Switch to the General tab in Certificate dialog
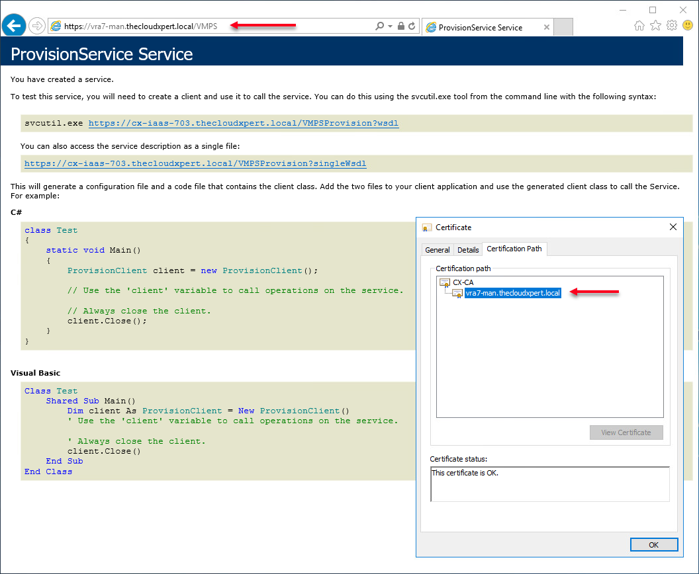699x574 pixels. pos(438,249)
